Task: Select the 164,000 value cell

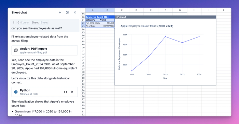Action: [x=107, y=23]
